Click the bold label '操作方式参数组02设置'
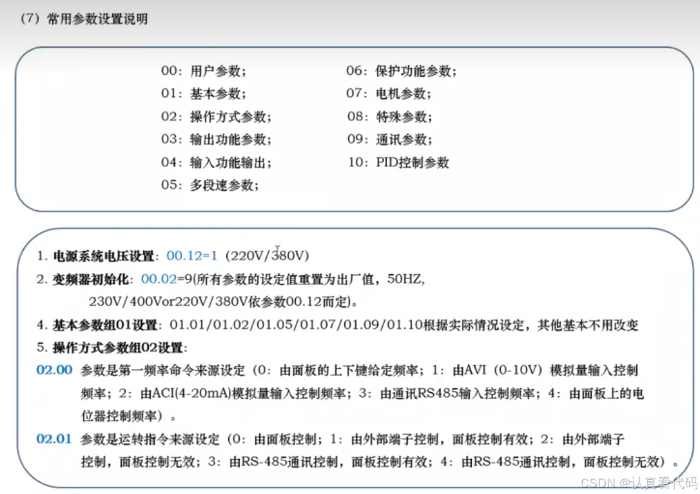This screenshot has width=700, height=494. coord(119,348)
